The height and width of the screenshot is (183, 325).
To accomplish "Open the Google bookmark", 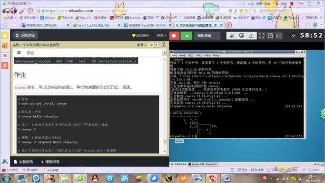I will click(48, 18).
